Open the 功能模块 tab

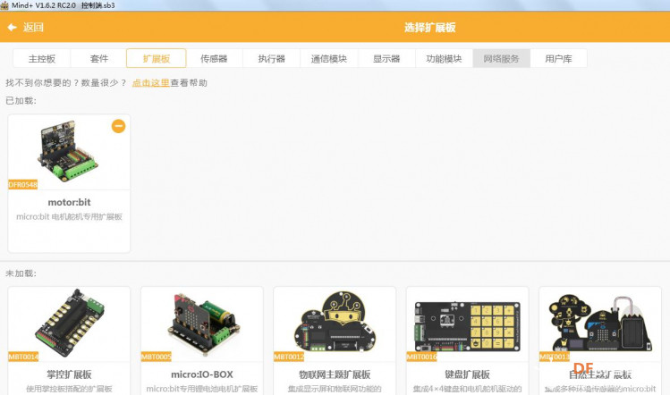444,58
